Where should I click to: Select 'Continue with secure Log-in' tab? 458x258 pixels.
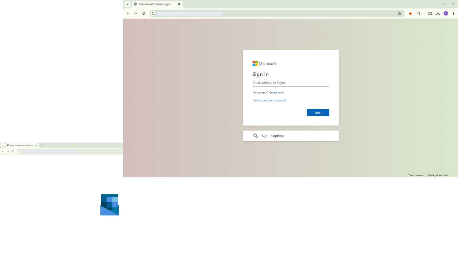pyautogui.click(x=157, y=4)
